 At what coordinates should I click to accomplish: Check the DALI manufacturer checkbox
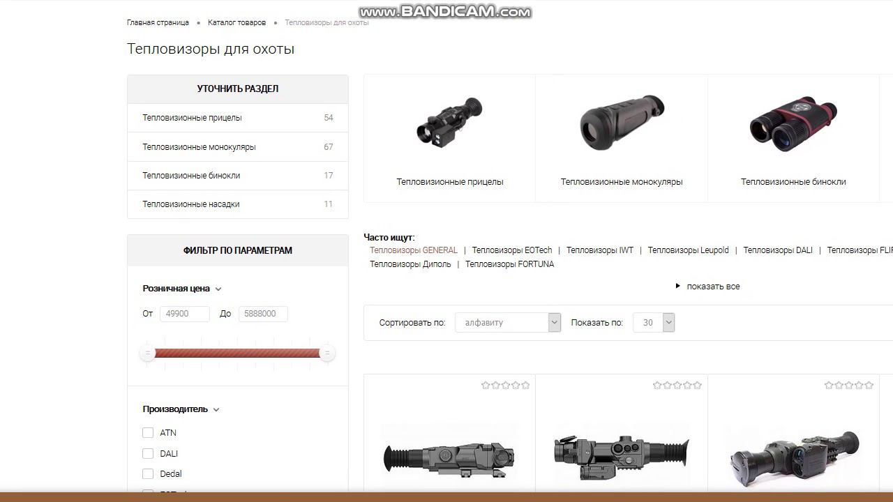point(148,454)
